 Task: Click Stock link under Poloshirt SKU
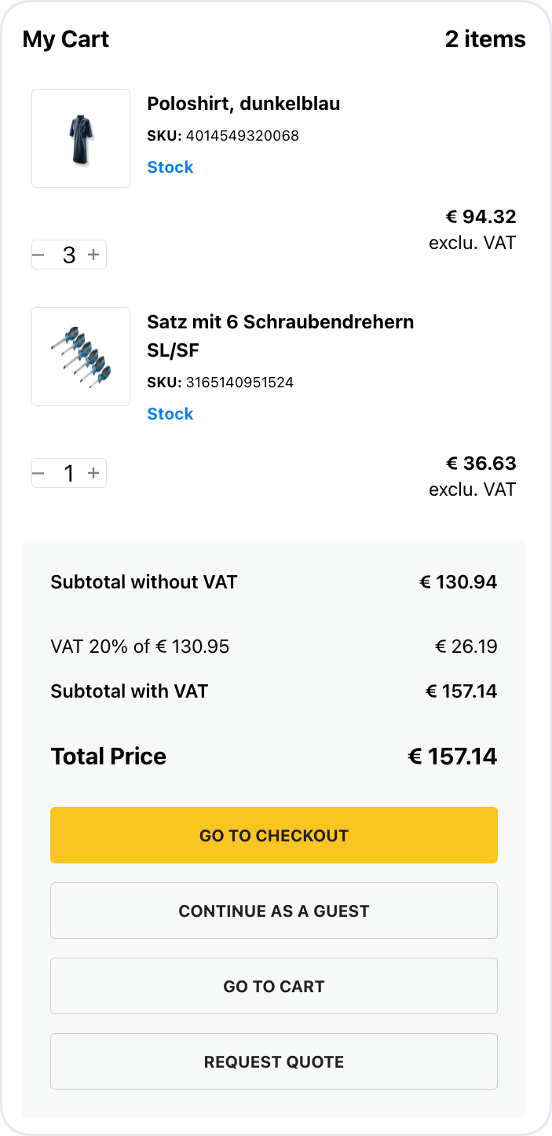[170, 167]
